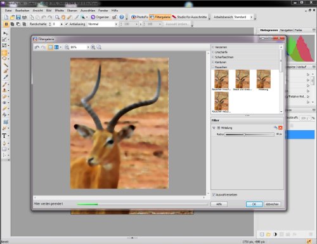Screen dimensions: 317x244
Task: Open the Effekte menu
Action: coord(59,10)
